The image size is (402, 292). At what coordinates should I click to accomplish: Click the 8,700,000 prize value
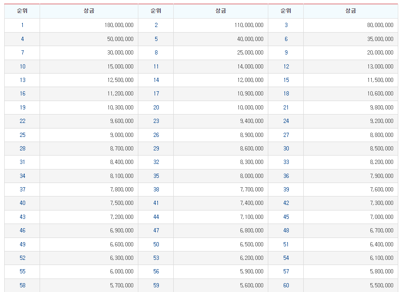click(x=122, y=149)
